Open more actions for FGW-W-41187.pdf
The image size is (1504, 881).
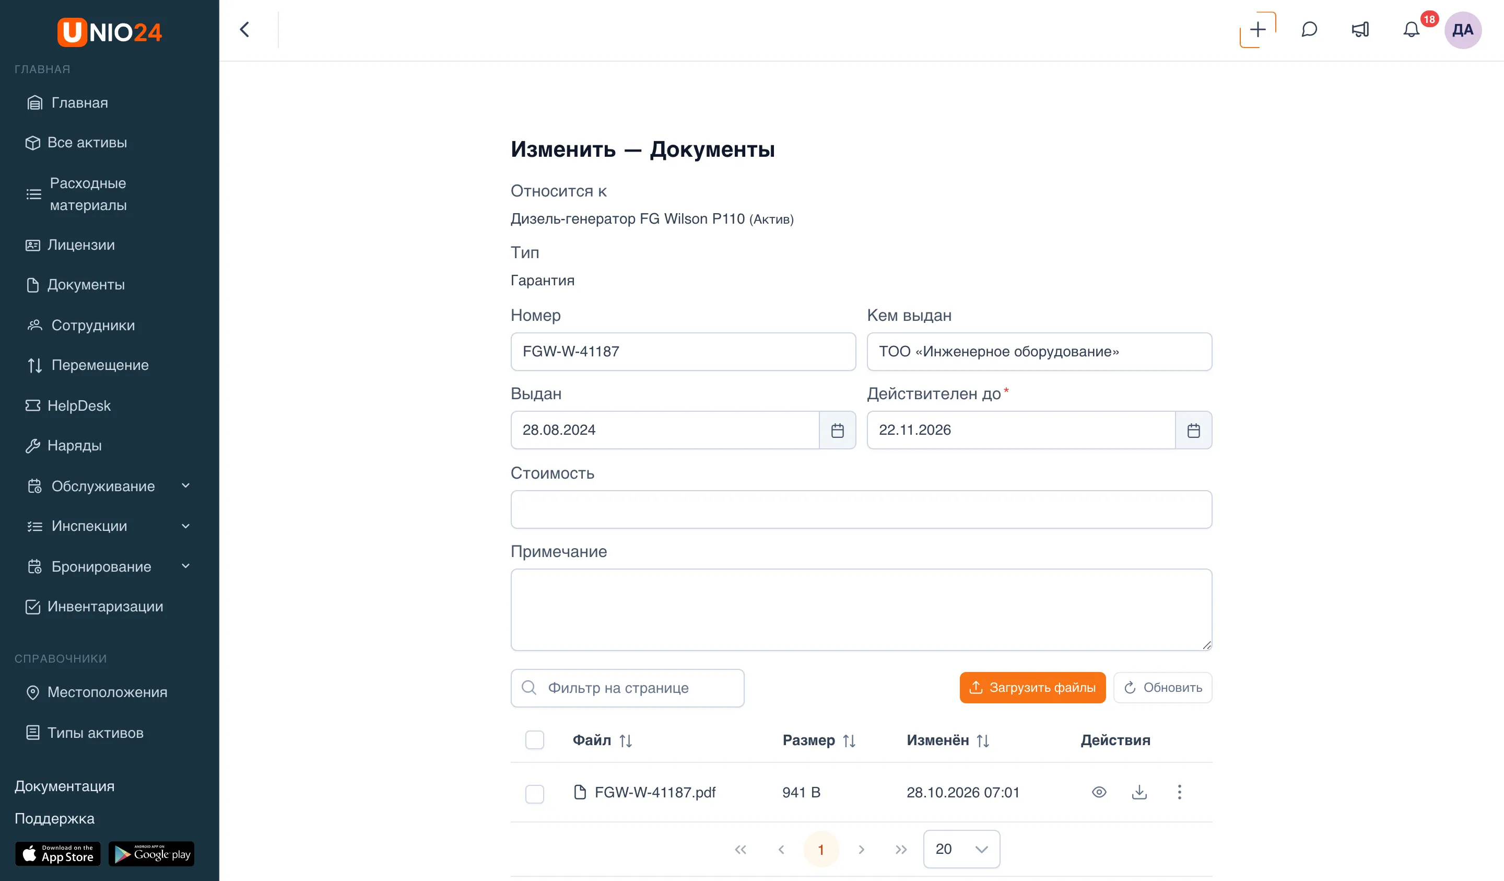[x=1179, y=792]
